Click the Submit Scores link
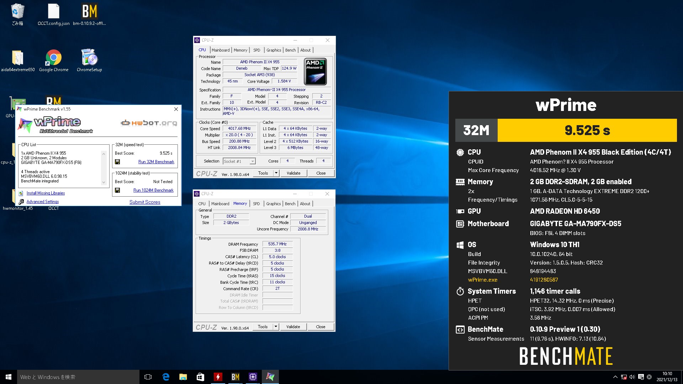 point(145,202)
